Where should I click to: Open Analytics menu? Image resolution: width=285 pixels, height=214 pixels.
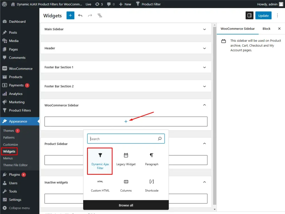20,94
